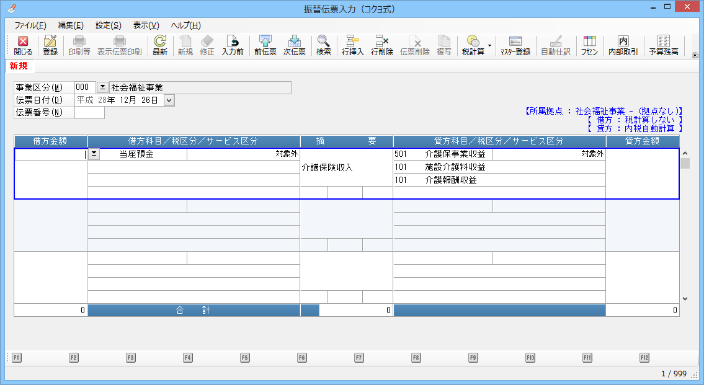704x385 pixels.
Task: Delete a row with 行削除
Action: pyautogui.click(x=381, y=46)
